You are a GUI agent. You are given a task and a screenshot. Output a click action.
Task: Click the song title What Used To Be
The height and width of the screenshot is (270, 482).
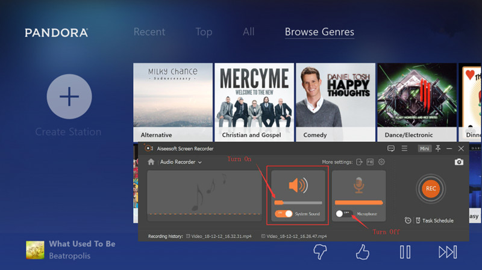click(x=82, y=244)
